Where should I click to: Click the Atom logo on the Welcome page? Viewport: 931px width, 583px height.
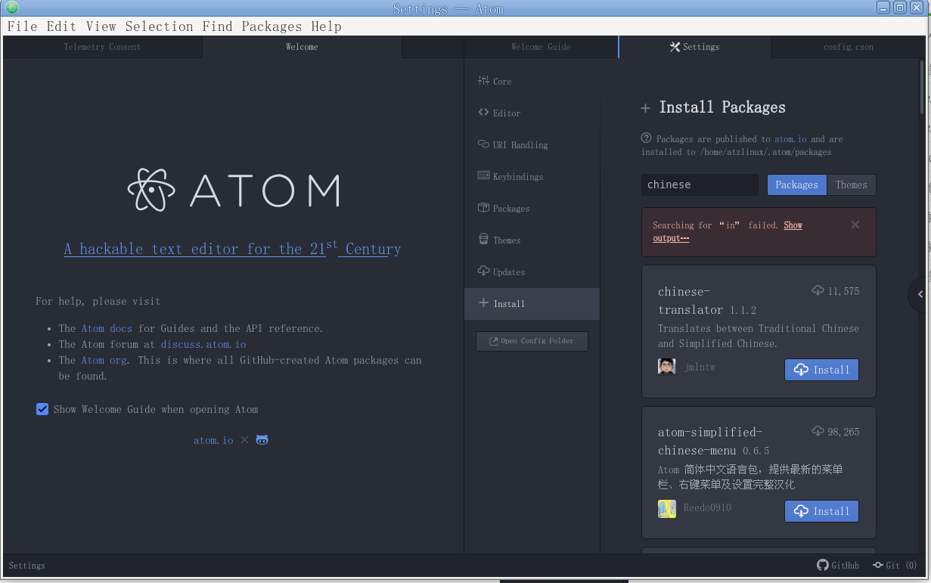coord(233,191)
